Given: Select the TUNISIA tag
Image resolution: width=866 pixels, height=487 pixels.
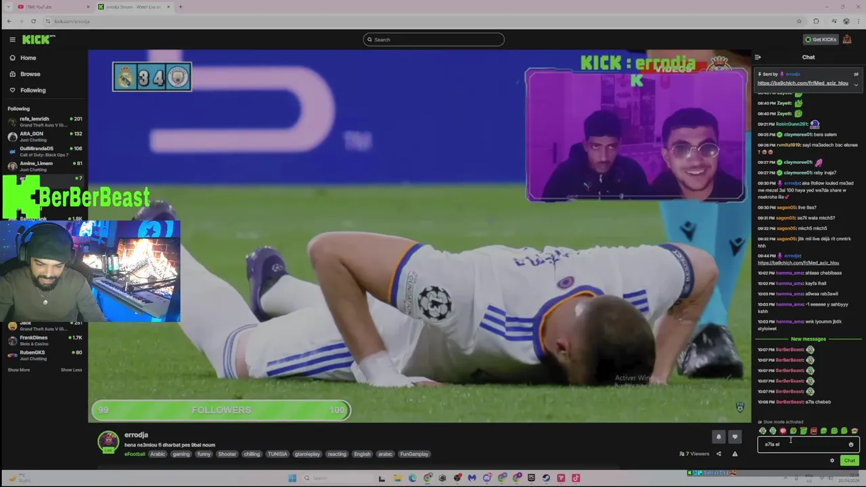Looking at the screenshot, I should [277, 454].
